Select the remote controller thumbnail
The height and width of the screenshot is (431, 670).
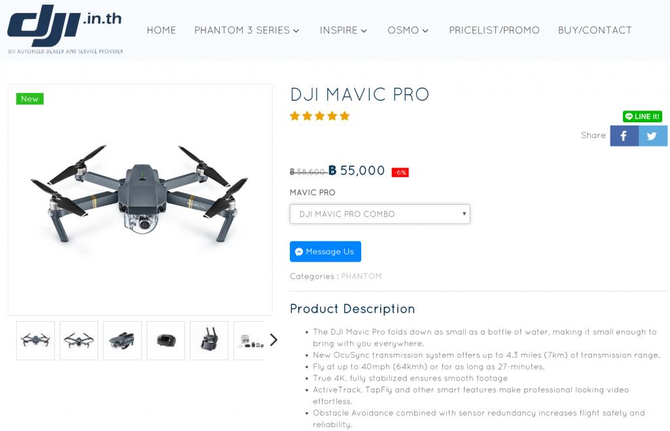[209, 341]
